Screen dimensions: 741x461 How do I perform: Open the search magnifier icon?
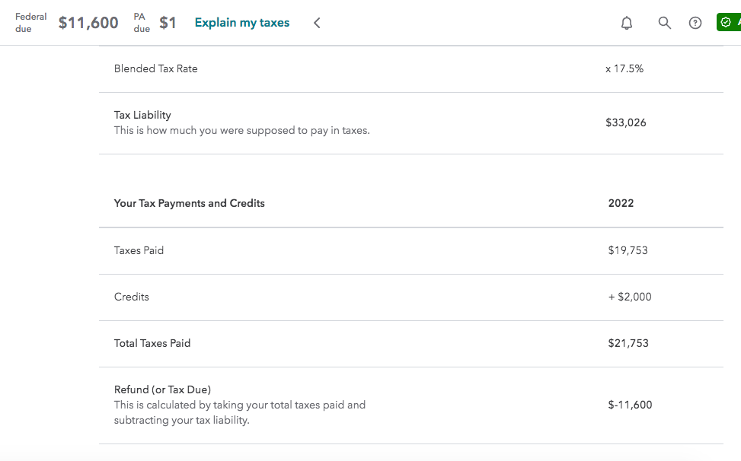click(x=664, y=23)
